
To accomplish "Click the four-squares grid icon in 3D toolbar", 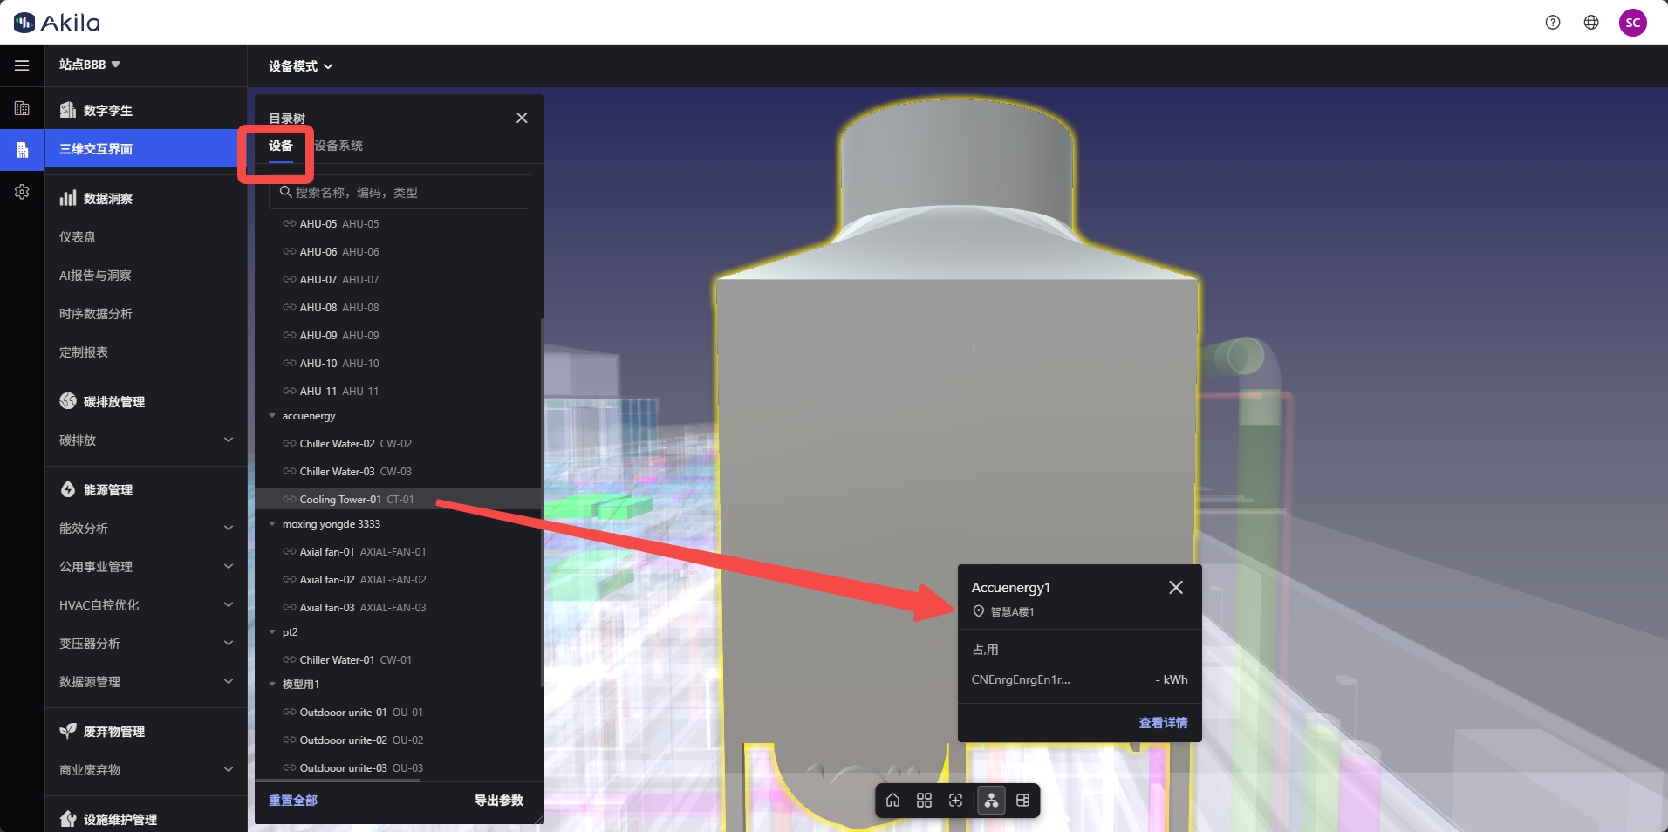I will [924, 801].
